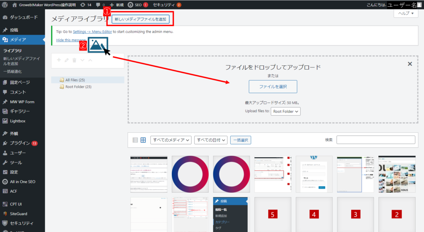This screenshot has height=232, width=424.
Task: Open the updates icon showing 14
Action: click(86, 5)
